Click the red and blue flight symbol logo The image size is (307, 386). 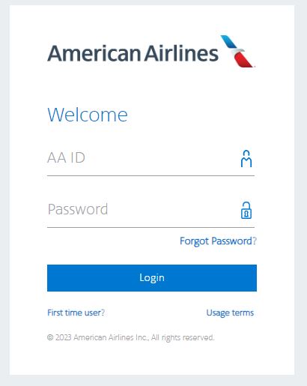tap(238, 51)
